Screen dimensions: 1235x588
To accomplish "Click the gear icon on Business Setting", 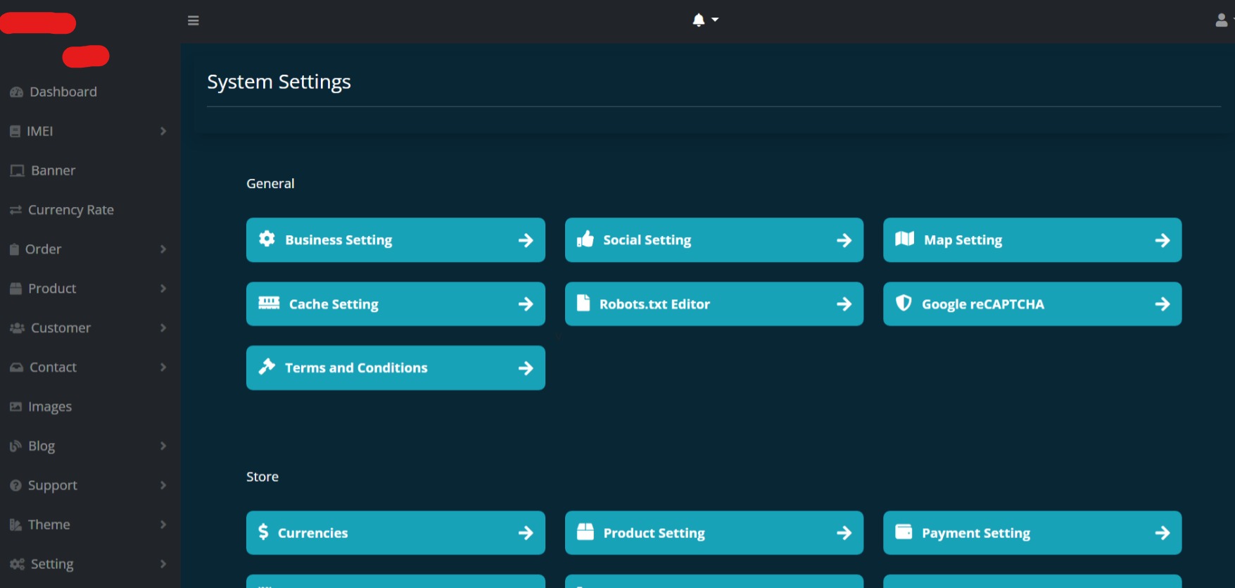I will [267, 239].
